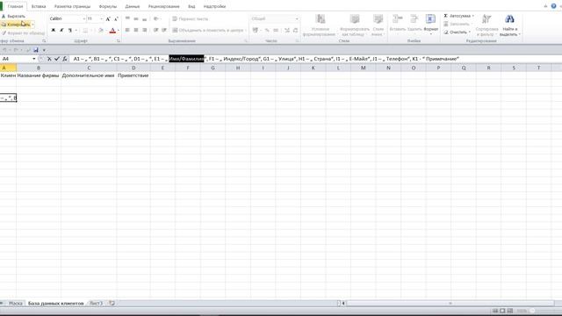Align text to top of cell

coord(127,18)
